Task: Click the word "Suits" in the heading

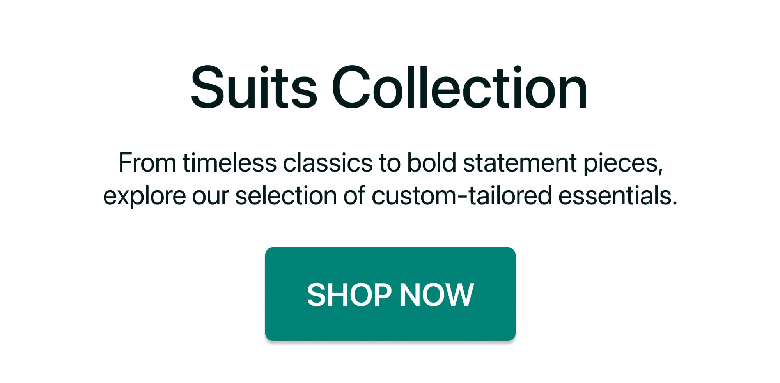Action: click(x=253, y=88)
